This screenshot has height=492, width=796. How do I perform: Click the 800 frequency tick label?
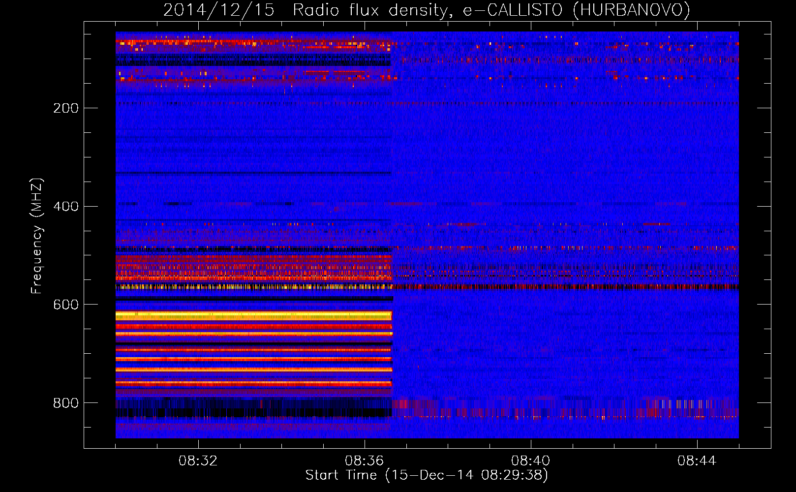(66, 403)
